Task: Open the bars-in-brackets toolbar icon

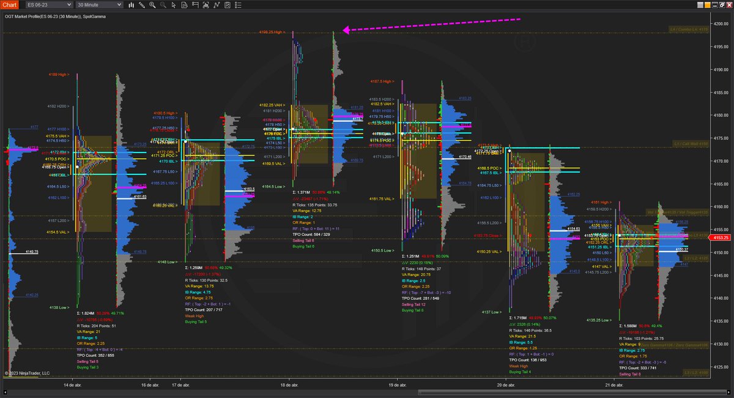Action: pyautogui.click(x=206, y=5)
